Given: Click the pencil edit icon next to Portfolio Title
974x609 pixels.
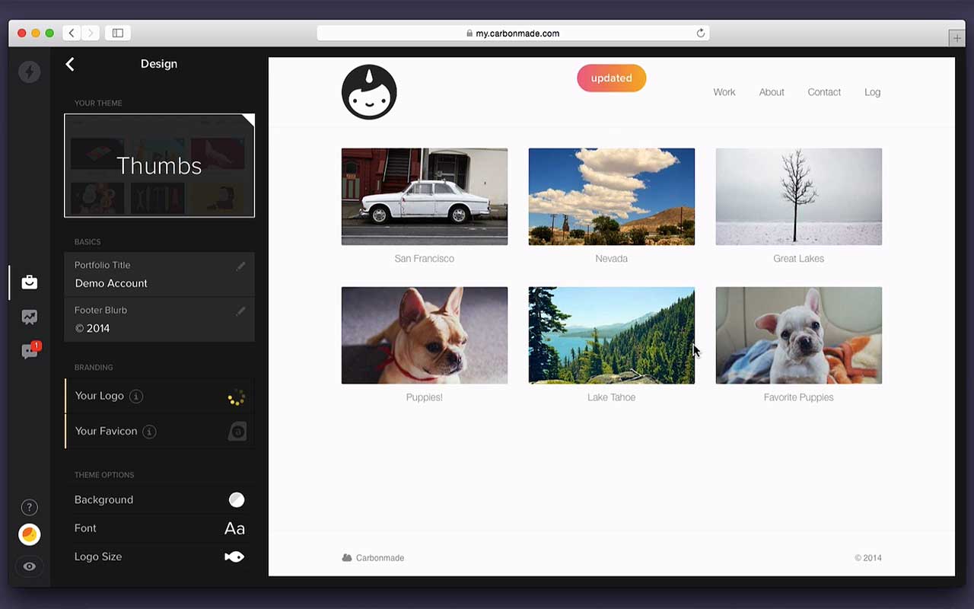Looking at the screenshot, I should point(240,266).
